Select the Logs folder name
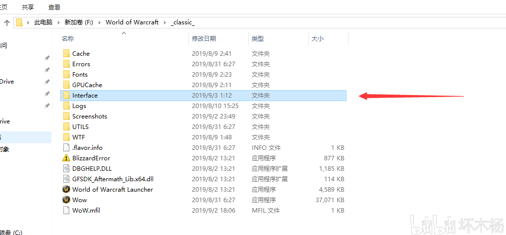Screen dimensions: 506x235 coord(79,106)
